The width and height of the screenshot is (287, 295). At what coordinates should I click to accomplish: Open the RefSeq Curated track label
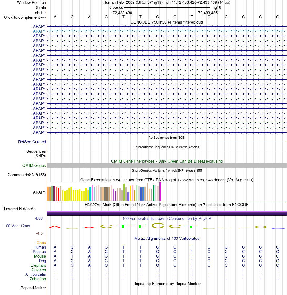pos(32,142)
